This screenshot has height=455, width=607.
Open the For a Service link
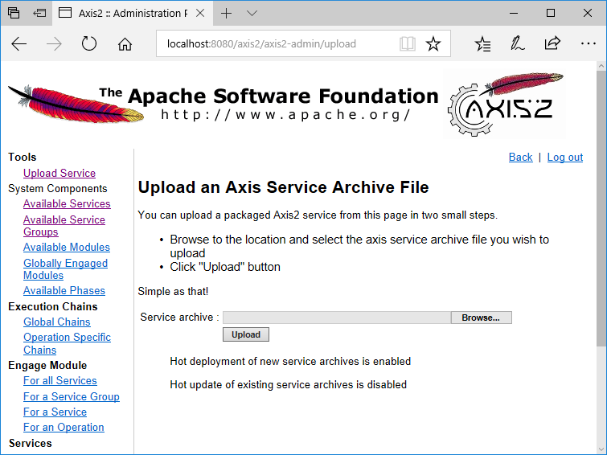click(55, 412)
